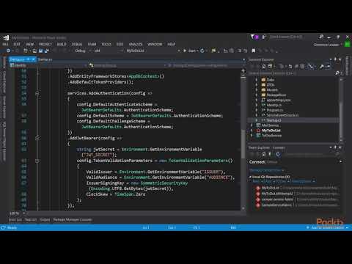Viewport: 352px width, 264px height.
Task: Click the Save file toolbar icon
Action: click(x=40, y=51)
